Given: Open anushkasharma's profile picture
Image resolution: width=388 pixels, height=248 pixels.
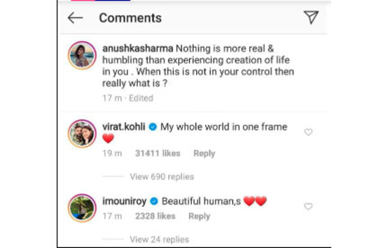Looking at the screenshot, I should tap(82, 55).
